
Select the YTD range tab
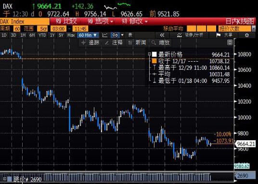42,35
